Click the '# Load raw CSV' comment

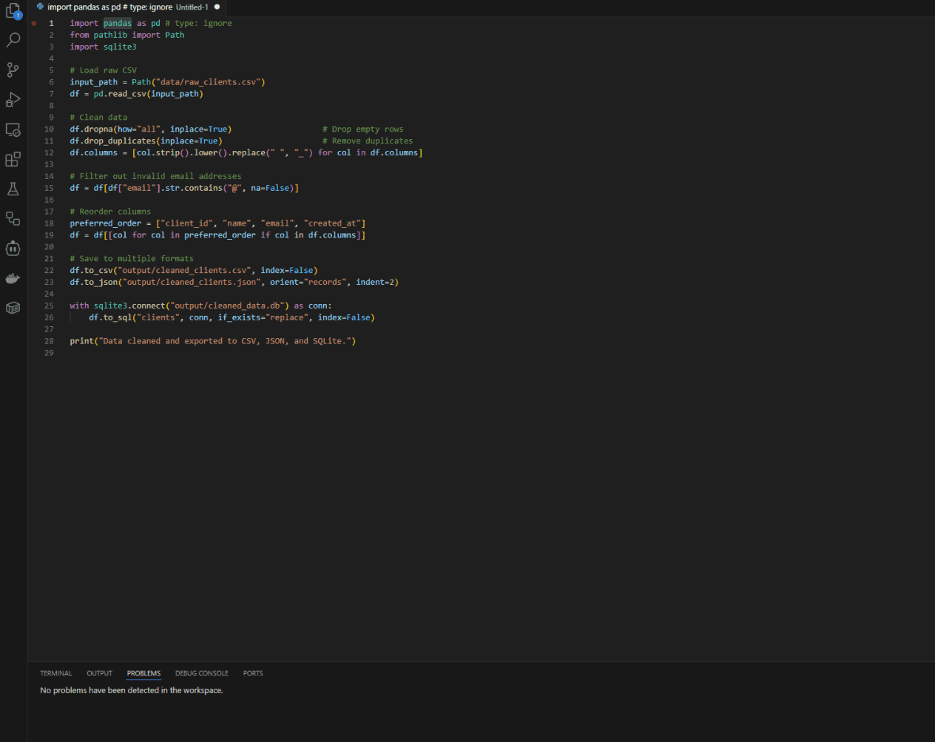pyautogui.click(x=104, y=70)
